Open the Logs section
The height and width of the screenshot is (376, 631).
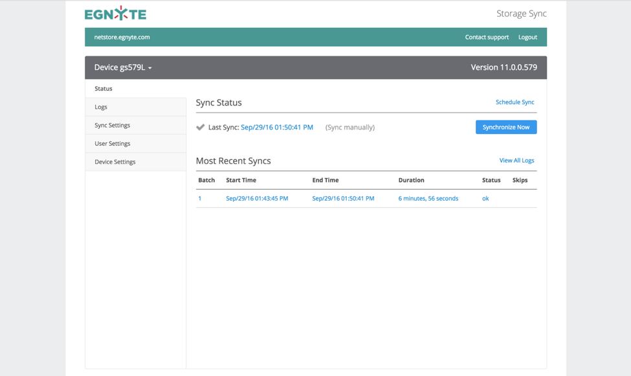[101, 107]
